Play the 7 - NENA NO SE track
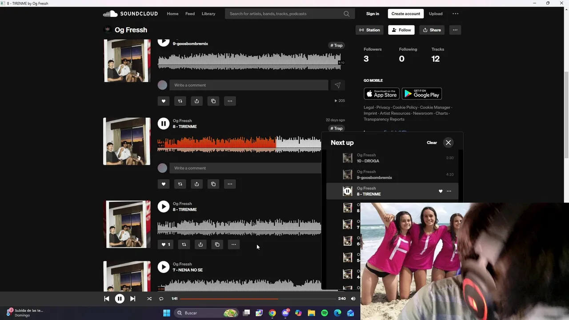Screen dimensions: 569x320 (x=164, y=267)
